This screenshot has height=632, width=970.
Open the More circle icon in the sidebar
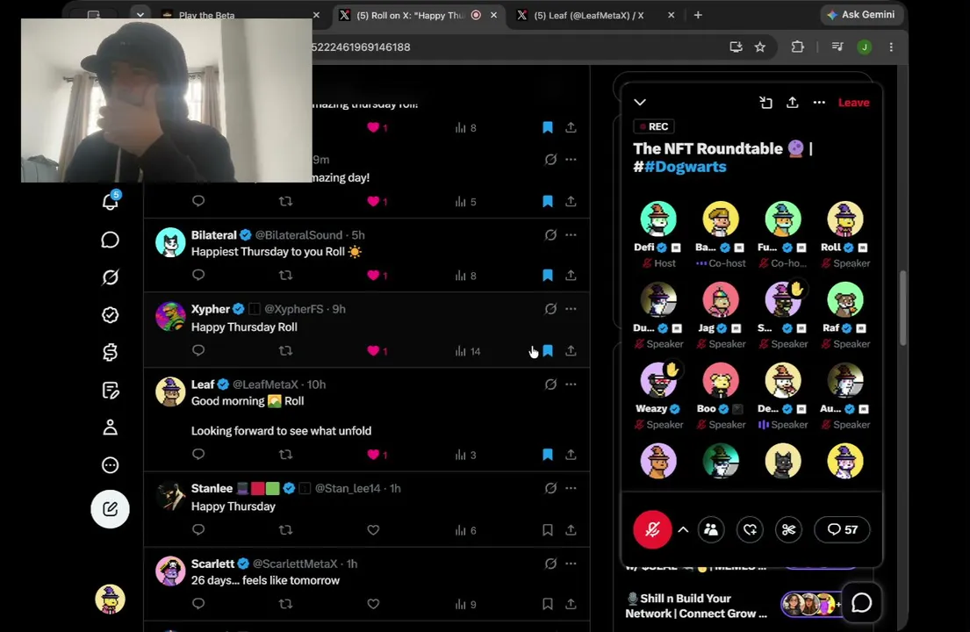coord(110,465)
